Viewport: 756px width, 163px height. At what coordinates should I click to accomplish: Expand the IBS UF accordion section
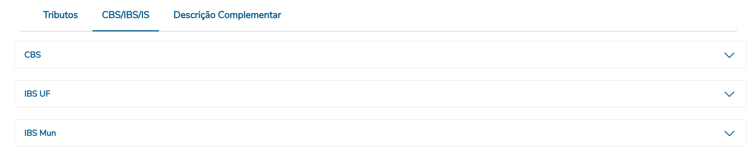click(380, 94)
